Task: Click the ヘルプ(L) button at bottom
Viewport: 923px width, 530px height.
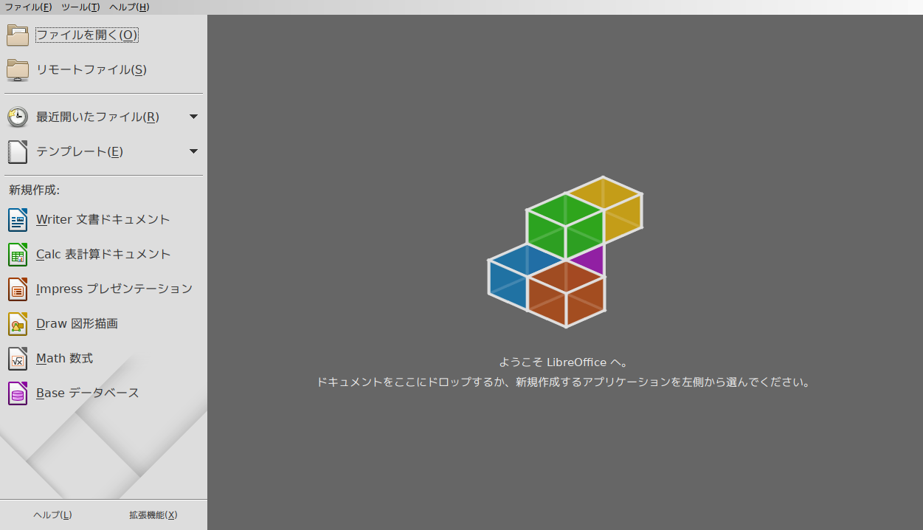Action: 52,515
